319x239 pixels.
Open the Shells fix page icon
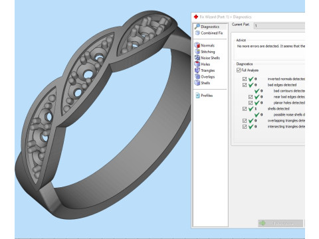tap(197, 83)
